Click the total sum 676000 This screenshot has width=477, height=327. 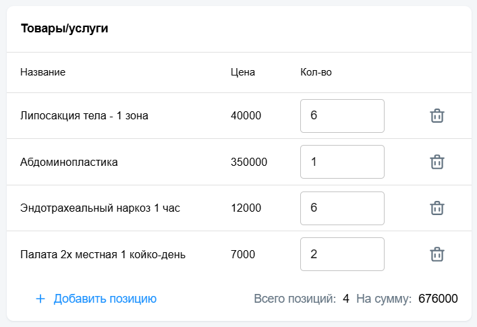[438, 299]
